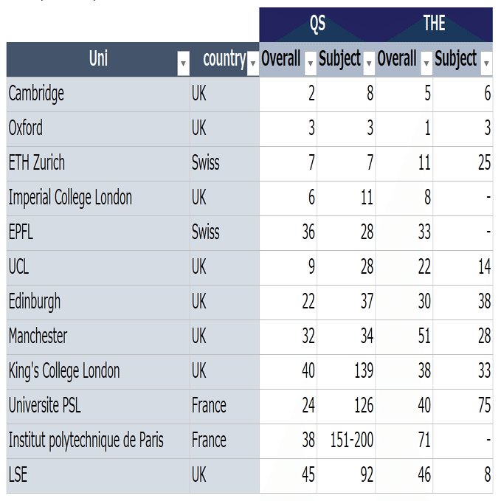
Task: Select the QS merged header cell
Action: tap(317, 24)
